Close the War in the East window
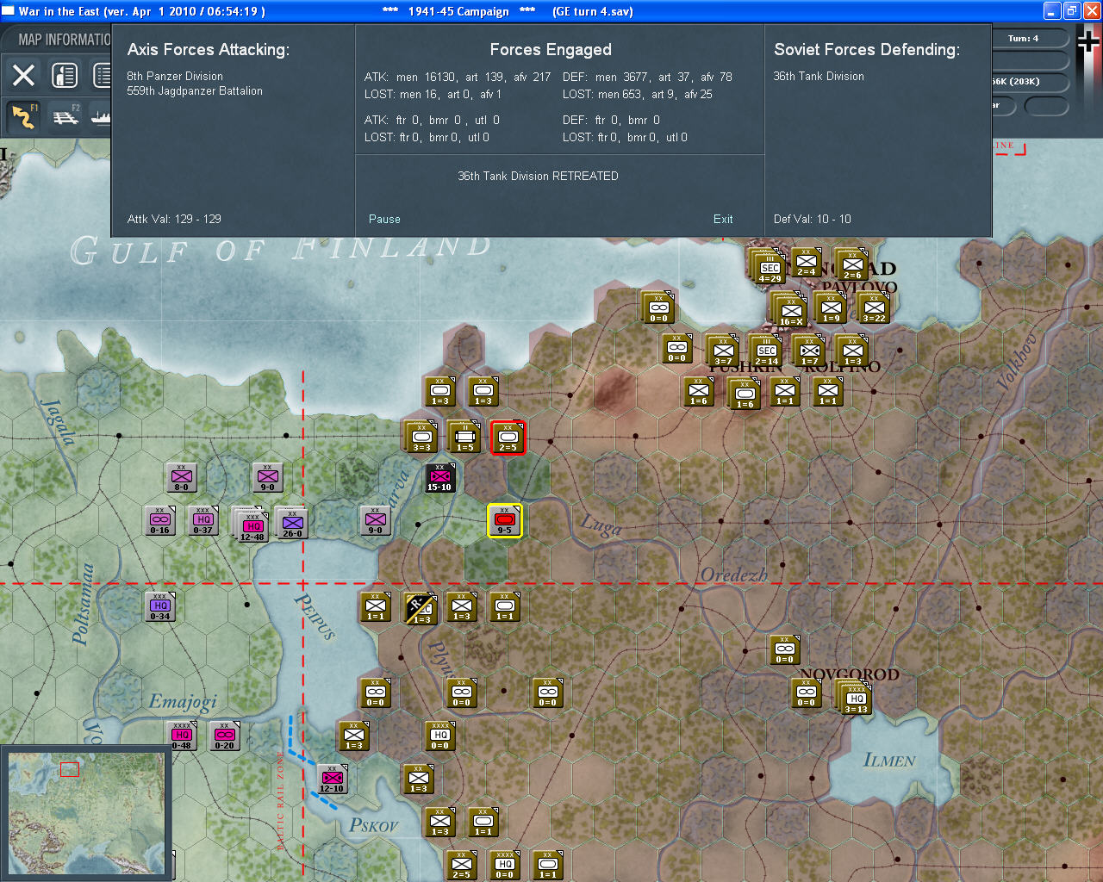The height and width of the screenshot is (882, 1103). click(x=1091, y=11)
